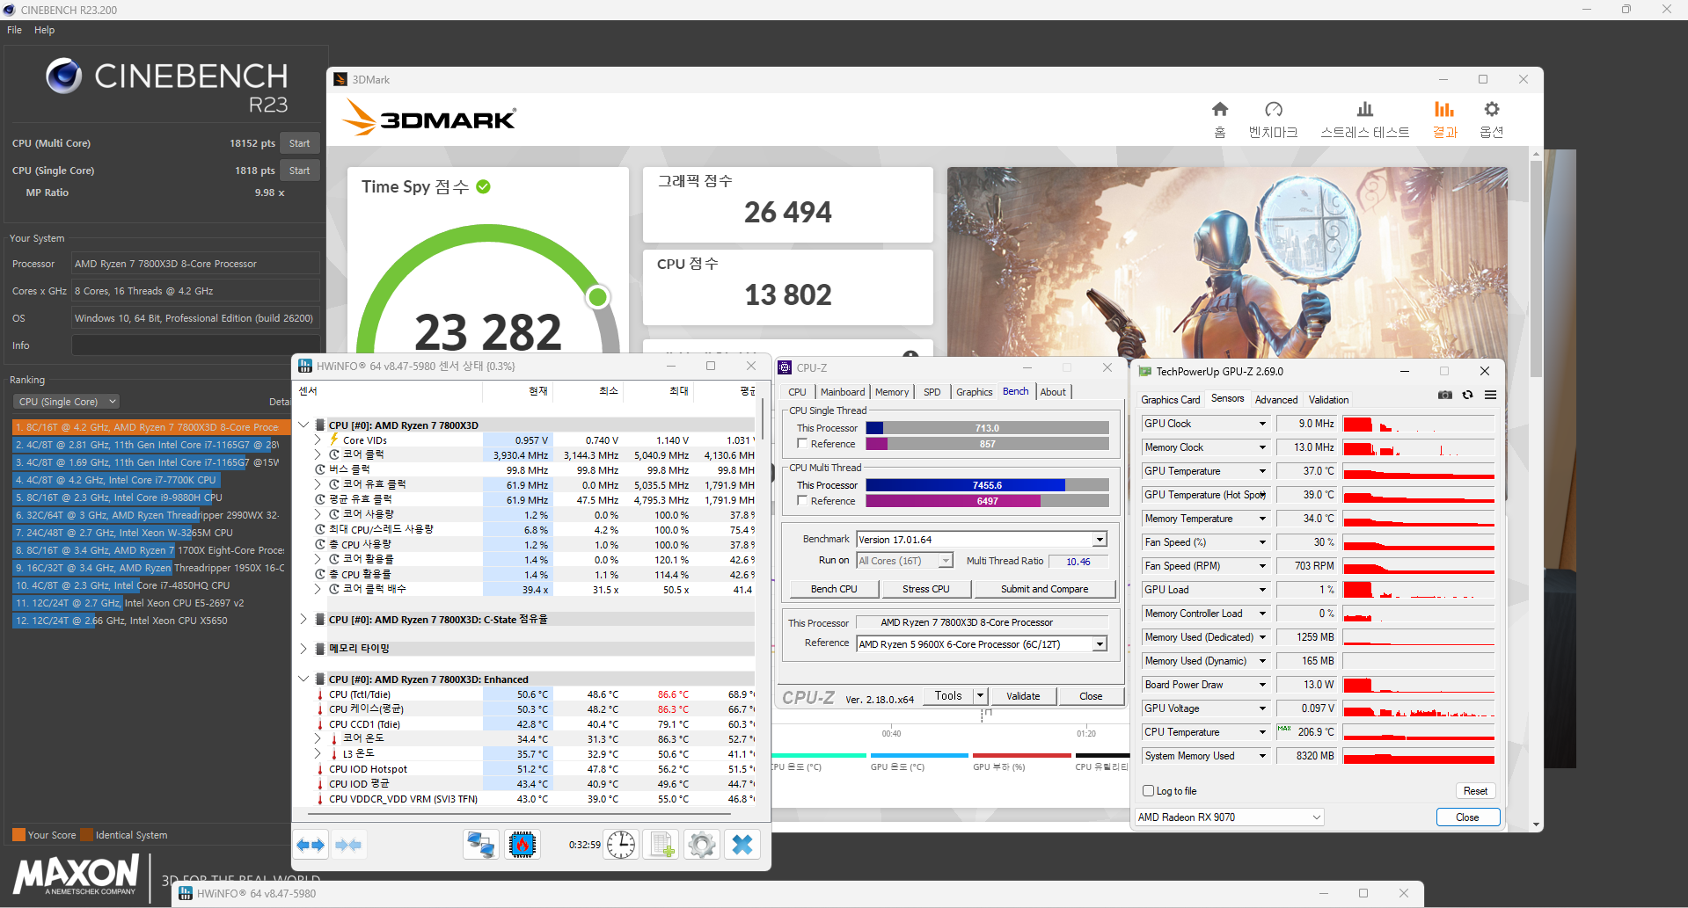Image resolution: width=1688 pixels, height=908 pixels.
Task: Open HWiNFO sensor settings gear icon
Action: [702, 845]
